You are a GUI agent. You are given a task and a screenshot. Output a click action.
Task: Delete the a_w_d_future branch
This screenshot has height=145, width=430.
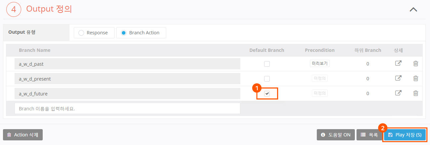click(416, 93)
